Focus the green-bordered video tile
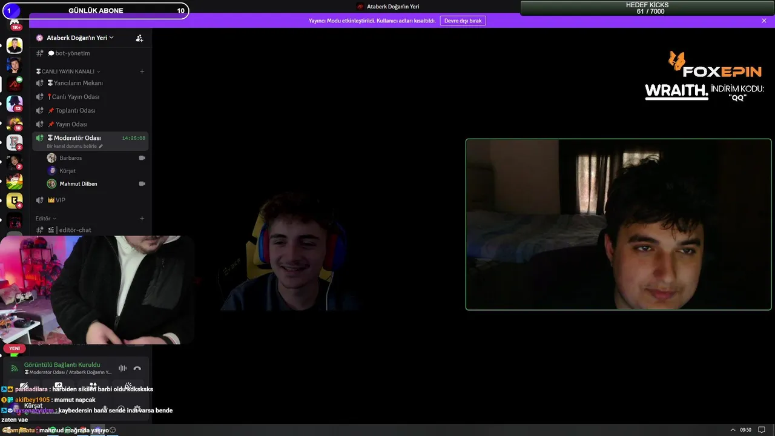The height and width of the screenshot is (436, 775). tap(618, 225)
